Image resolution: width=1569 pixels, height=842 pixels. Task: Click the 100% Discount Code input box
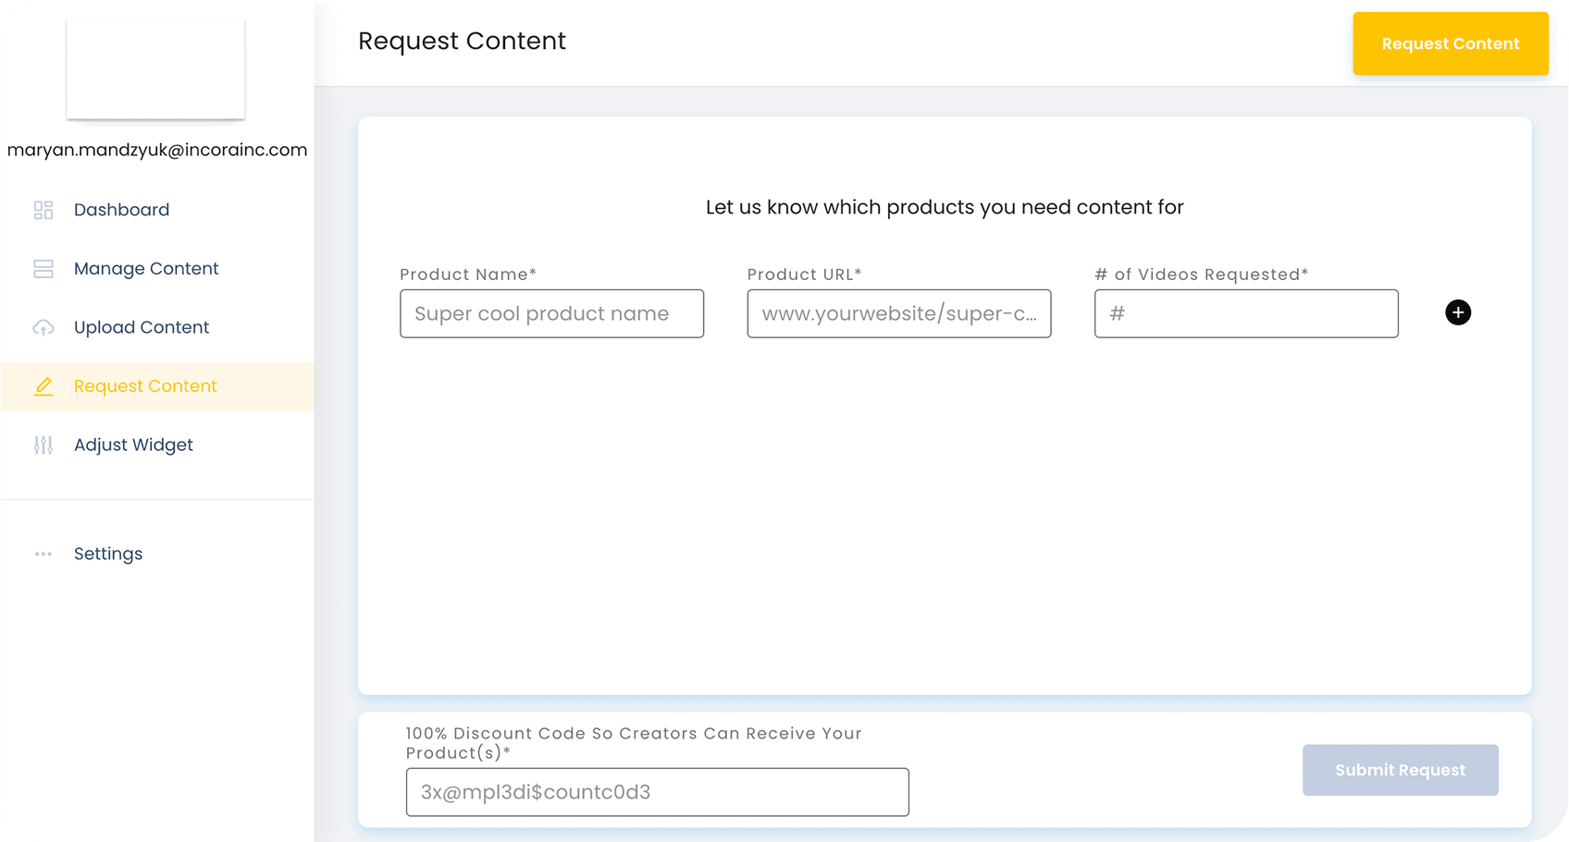coord(657,792)
